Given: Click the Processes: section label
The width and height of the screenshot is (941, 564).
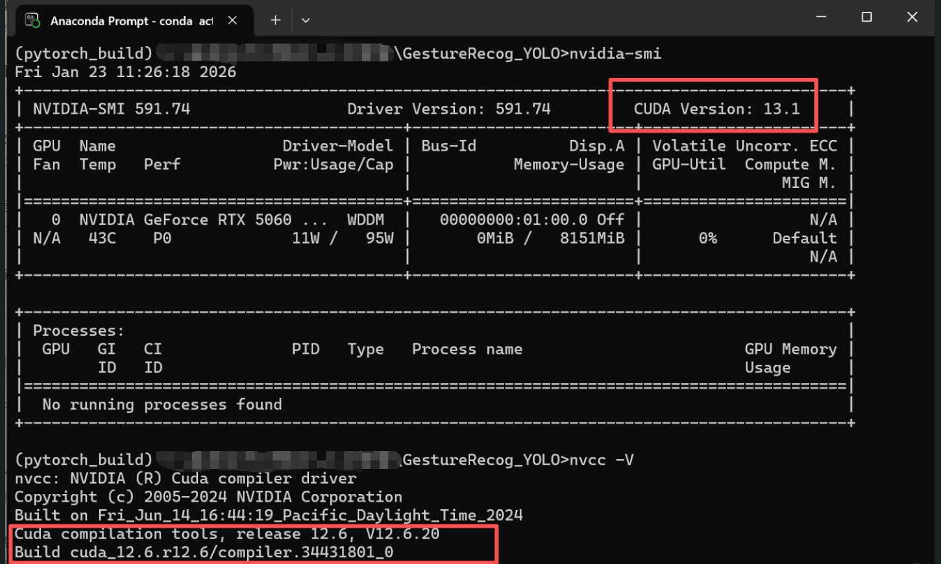Looking at the screenshot, I should (x=79, y=330).
